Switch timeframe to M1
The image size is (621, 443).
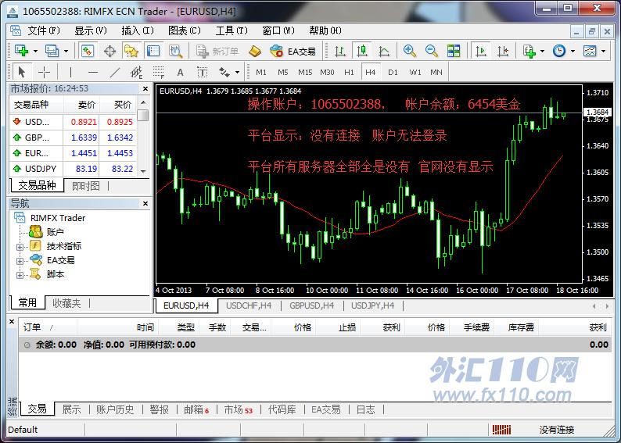(x=261, y=72)
